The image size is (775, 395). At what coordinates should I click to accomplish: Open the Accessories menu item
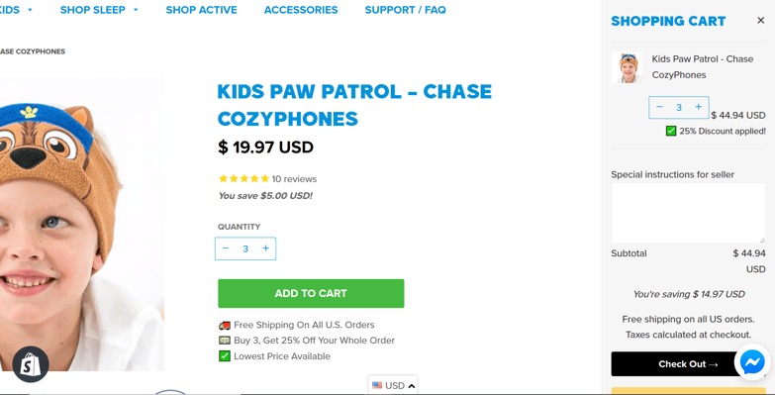click(x=301, y=10)
